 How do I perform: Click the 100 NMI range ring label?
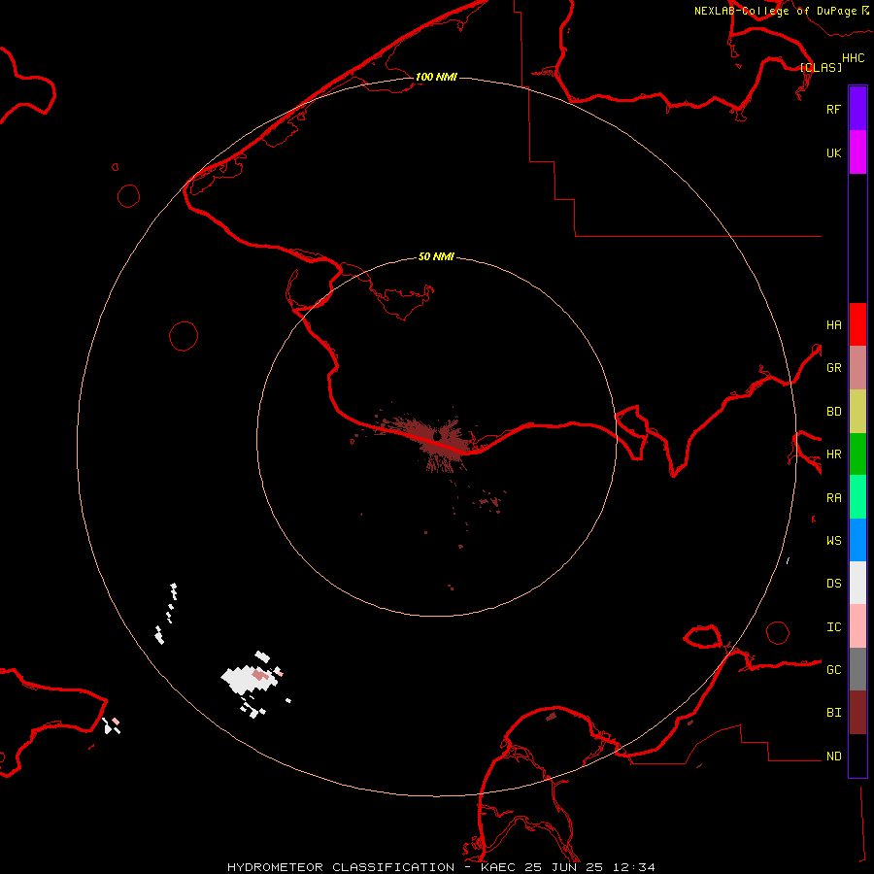(x=436, y=77)
